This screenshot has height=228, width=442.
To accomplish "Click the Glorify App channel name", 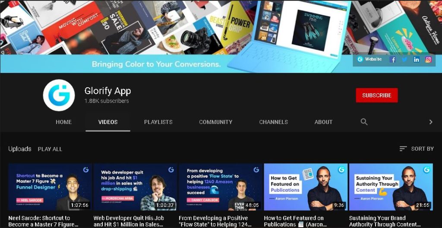I will click(107, 91).
